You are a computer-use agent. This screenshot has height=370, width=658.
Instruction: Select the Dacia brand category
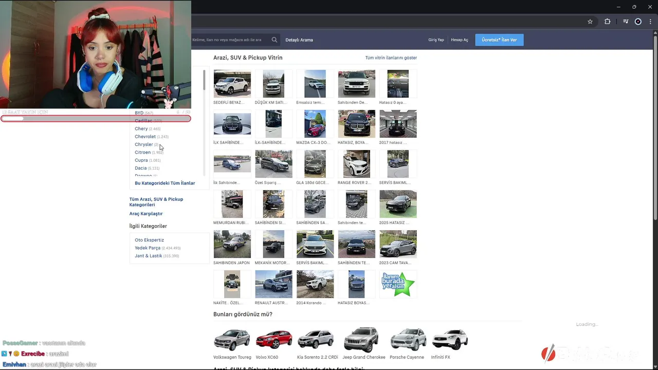pyautogui.click(x=141, y=168)
